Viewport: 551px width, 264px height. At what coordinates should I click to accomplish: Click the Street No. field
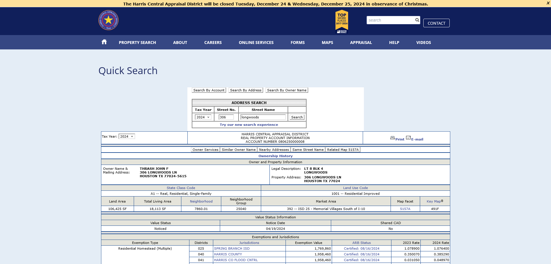226,117
